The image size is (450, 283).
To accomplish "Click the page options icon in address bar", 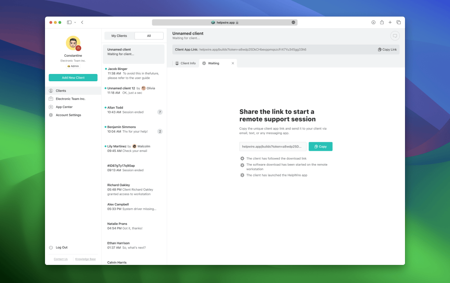I will 293,23.
